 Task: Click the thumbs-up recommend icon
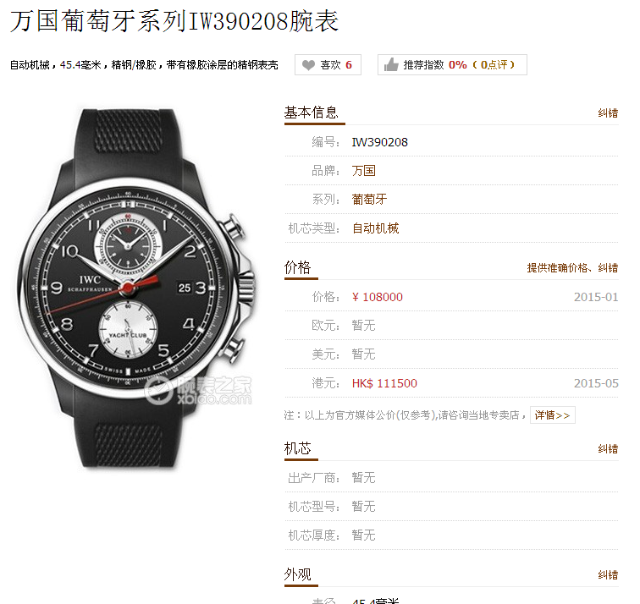point(391,64)
